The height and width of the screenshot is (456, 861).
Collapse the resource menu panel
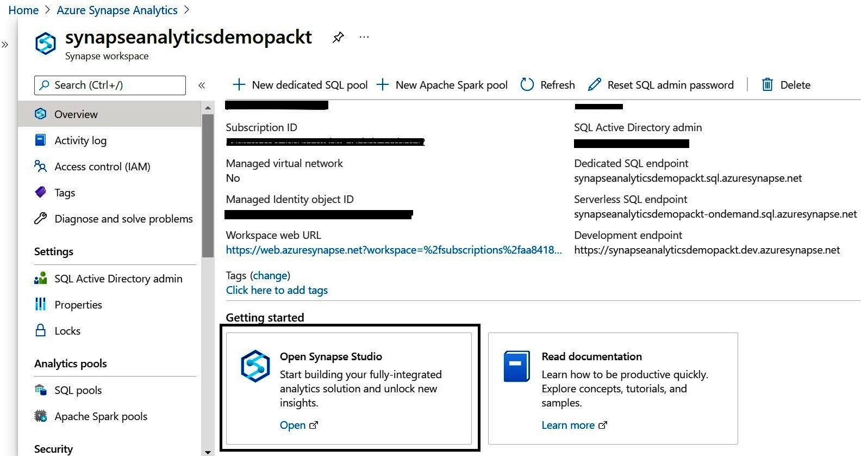pos(202,85)
